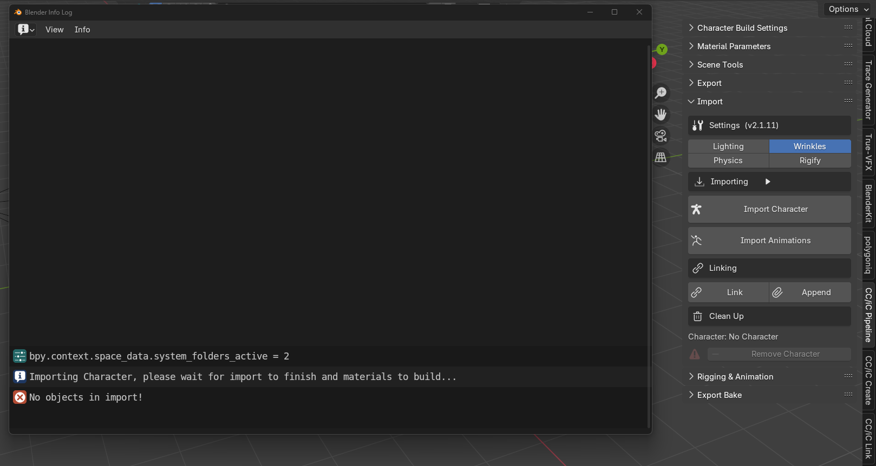
Task: Click the green Y axis gizmo
Action: 662,50
